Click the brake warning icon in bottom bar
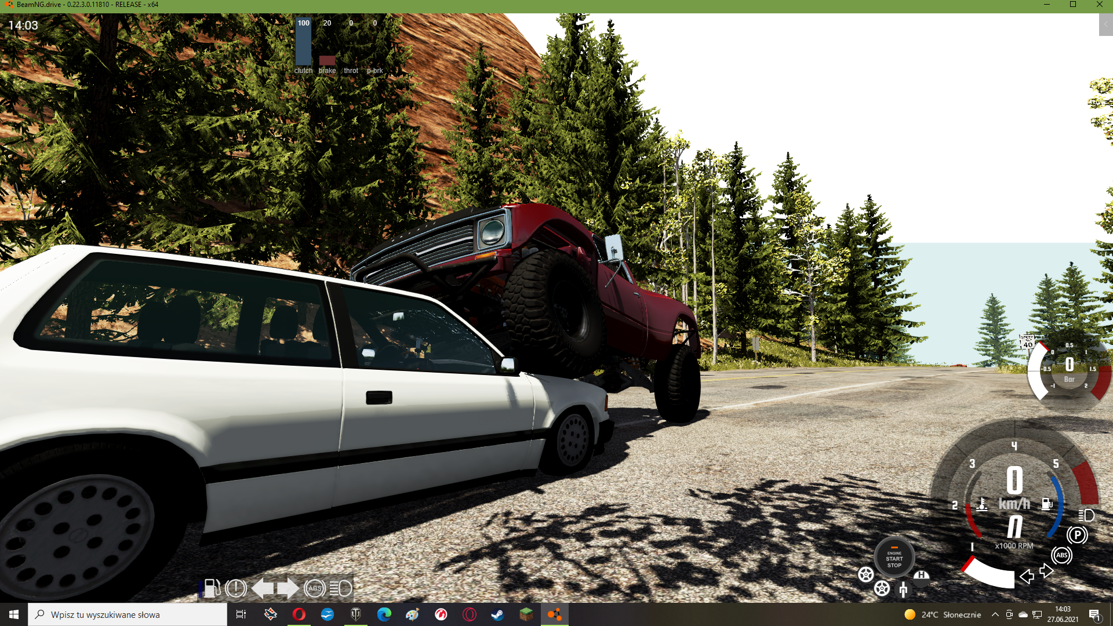Image resolution: width=1113 pixels, height=626 pixels. pyautogui.click(x=236, y=588)
